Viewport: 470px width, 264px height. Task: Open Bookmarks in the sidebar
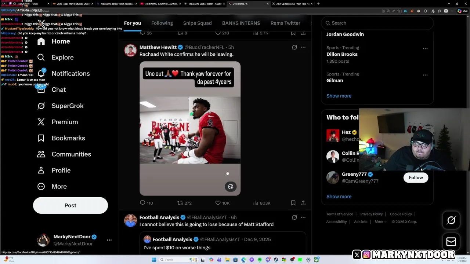(x=61, y=138)
